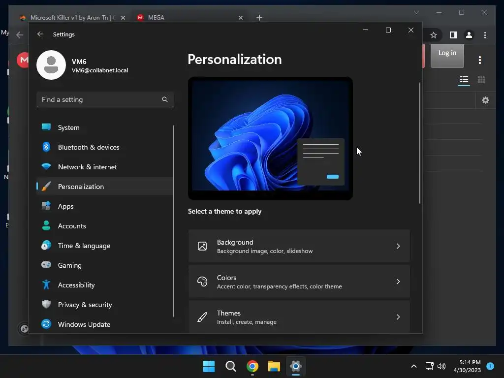This screenshot has width=504, height=378.
Task: Open the Background settings row
Action: tap(299, 246)
